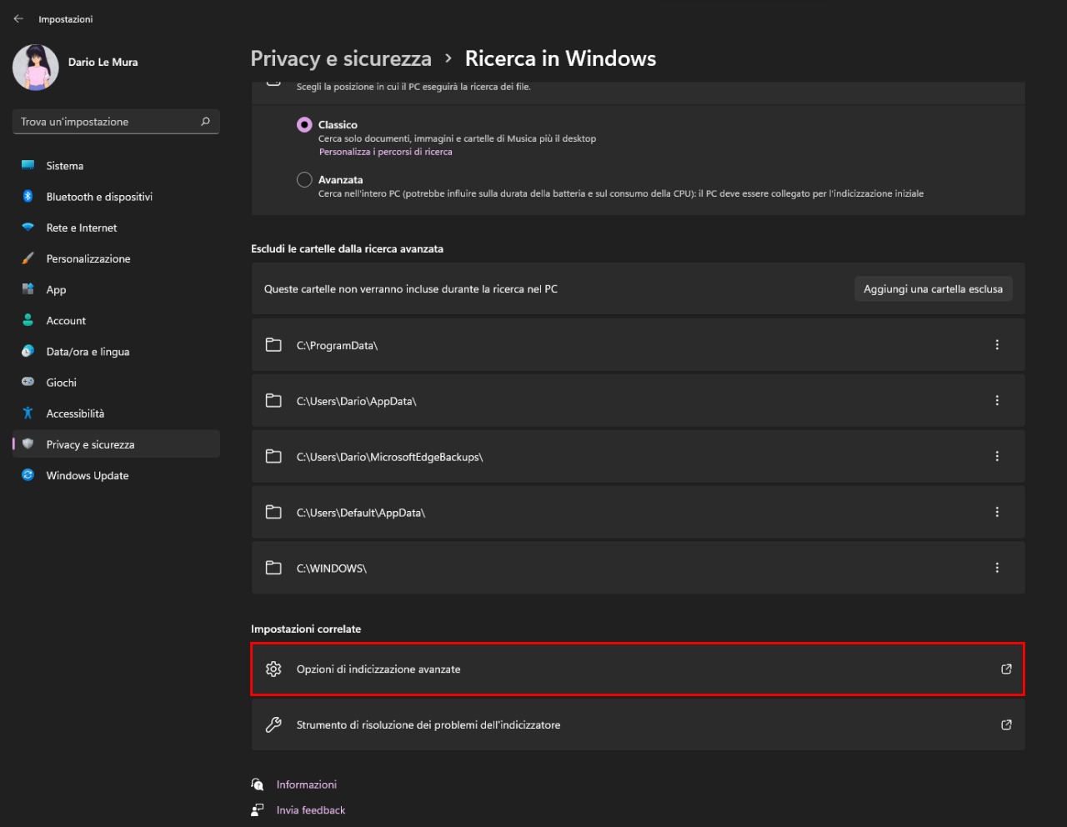Click the Data/ora e lingua globe icon
Image resolution: width=1067 pixels, height=827 pixels.
[x=28, y=351]
